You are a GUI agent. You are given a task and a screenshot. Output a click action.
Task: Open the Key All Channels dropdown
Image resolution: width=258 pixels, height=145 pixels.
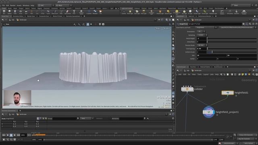[x=247, y=139]
